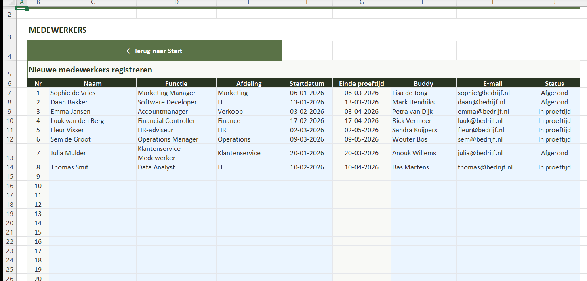Click the Select All corner triangle
Viewport: 587px width, 281px height.
coord(8,3)
